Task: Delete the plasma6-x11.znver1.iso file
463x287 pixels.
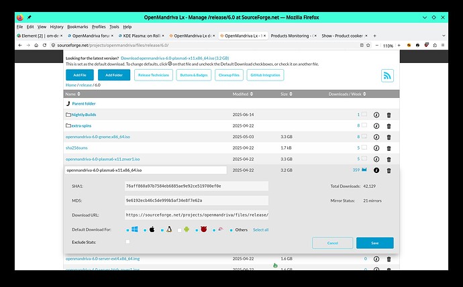Action: coord(389,160)
